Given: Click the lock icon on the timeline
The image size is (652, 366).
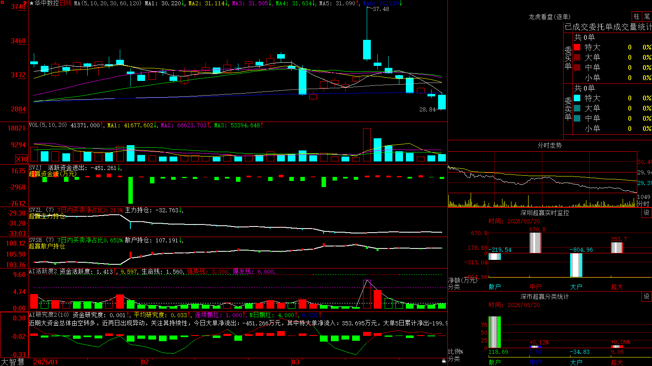Looking at the screenshot, I should coord(444,361).
